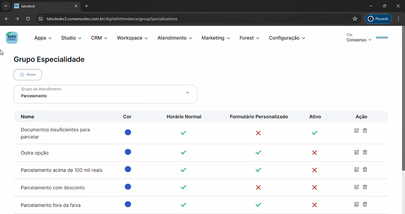Click edit icon for 'Parcelamento fora da faixa'
Viewport: 405px width, 214px height.
click(x=356, y=204)
